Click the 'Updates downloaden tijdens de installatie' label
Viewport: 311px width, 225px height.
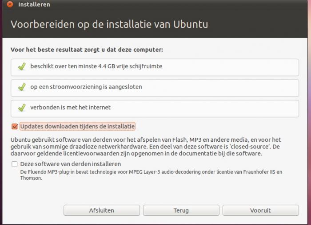(77, 127)
